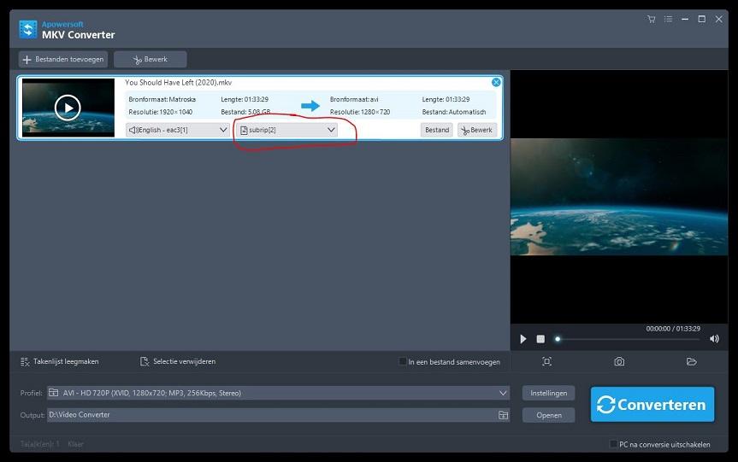The image size is (738, 462).
Task: Expand the English - eac3[1] audio dropdown
Action: (177, 130)
